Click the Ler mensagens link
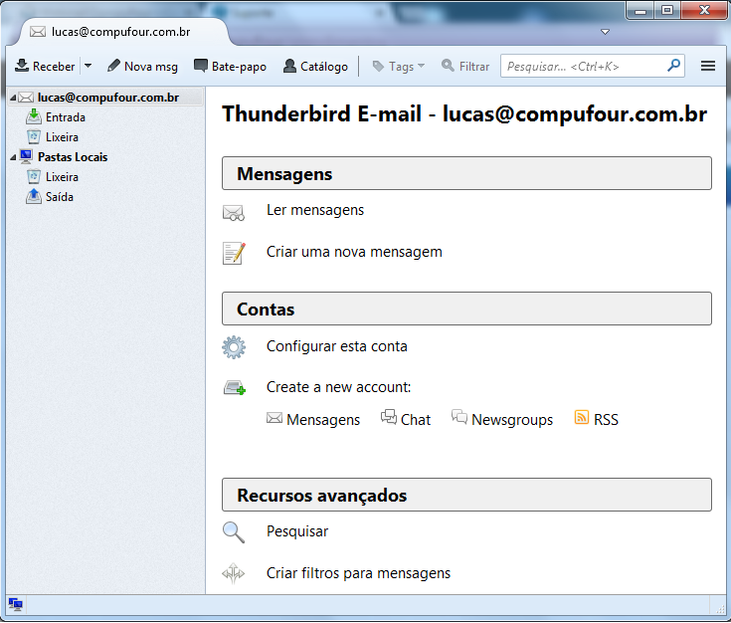Screen dimensions: 731x623 (314, 210)
